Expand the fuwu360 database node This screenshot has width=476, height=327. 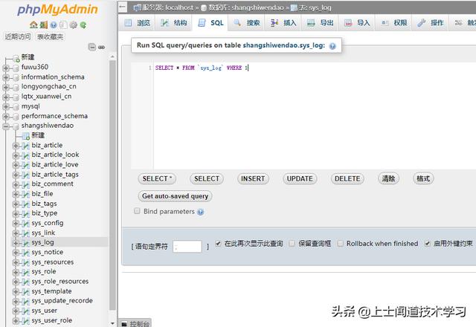pyautogui.click(x=6, y=68)
